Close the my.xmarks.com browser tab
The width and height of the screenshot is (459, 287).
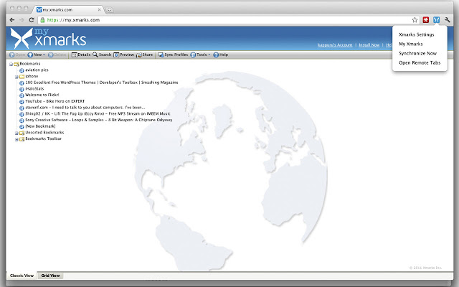pyautogui.click(x=99, y=9)
